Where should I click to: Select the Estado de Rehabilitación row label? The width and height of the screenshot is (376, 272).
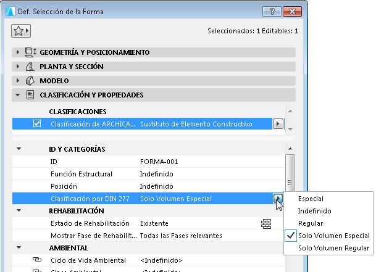(90, 223)
